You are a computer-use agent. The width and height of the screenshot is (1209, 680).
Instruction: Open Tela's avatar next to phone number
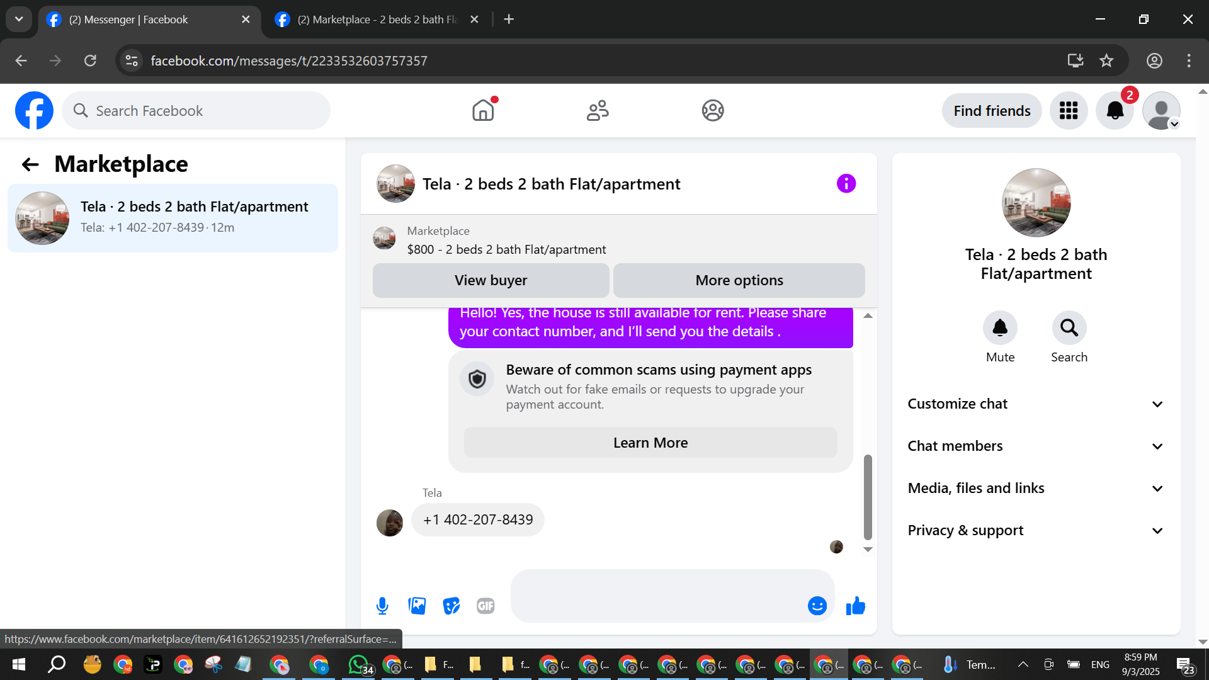(x=390, y=523)
